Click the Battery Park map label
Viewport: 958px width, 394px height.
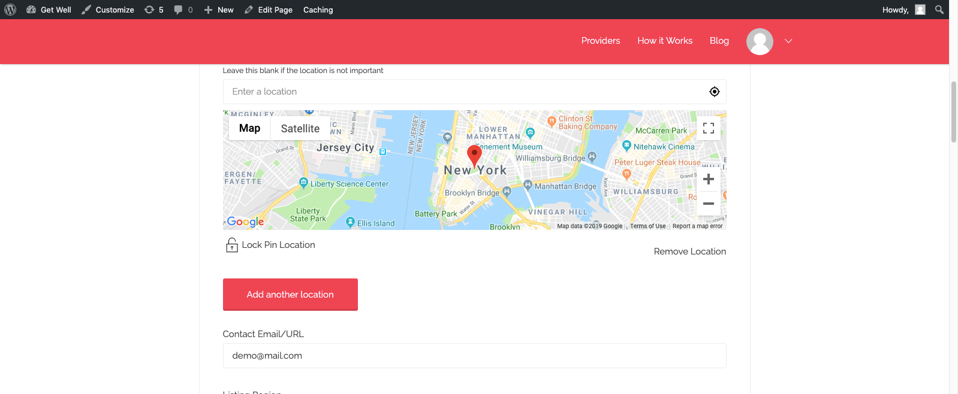(x=436, y=214)
